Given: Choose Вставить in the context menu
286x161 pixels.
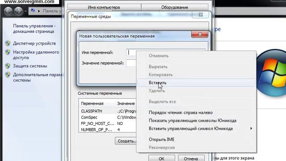Looking at the screenshot, I should pyautogui.click(x=196, y=83).
